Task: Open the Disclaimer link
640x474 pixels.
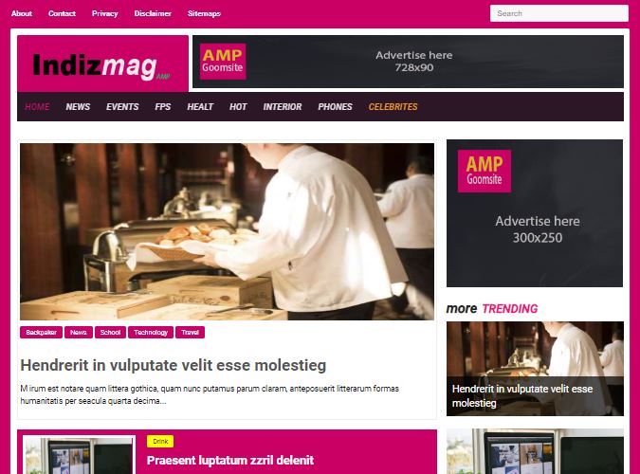Action: (x=153, y=13)
